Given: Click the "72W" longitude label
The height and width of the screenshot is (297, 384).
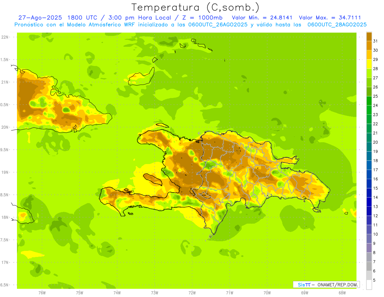Looking at the screenshot, I should click(192, 293).
